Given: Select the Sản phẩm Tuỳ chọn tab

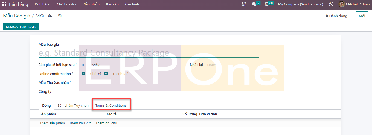Looking at the screenshot, I should pos(73,105).
